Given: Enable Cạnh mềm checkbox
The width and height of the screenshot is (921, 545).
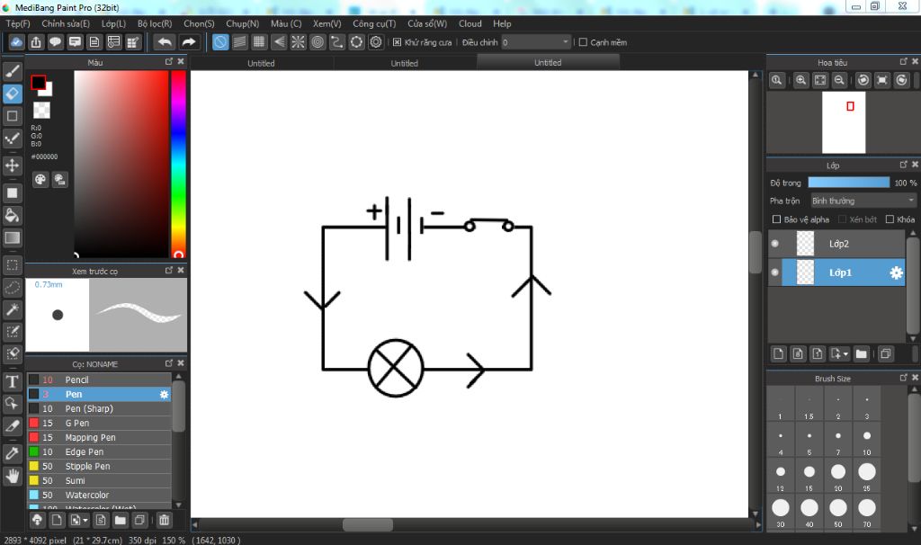Looking at the screenshot, I should tap(583, 42).
